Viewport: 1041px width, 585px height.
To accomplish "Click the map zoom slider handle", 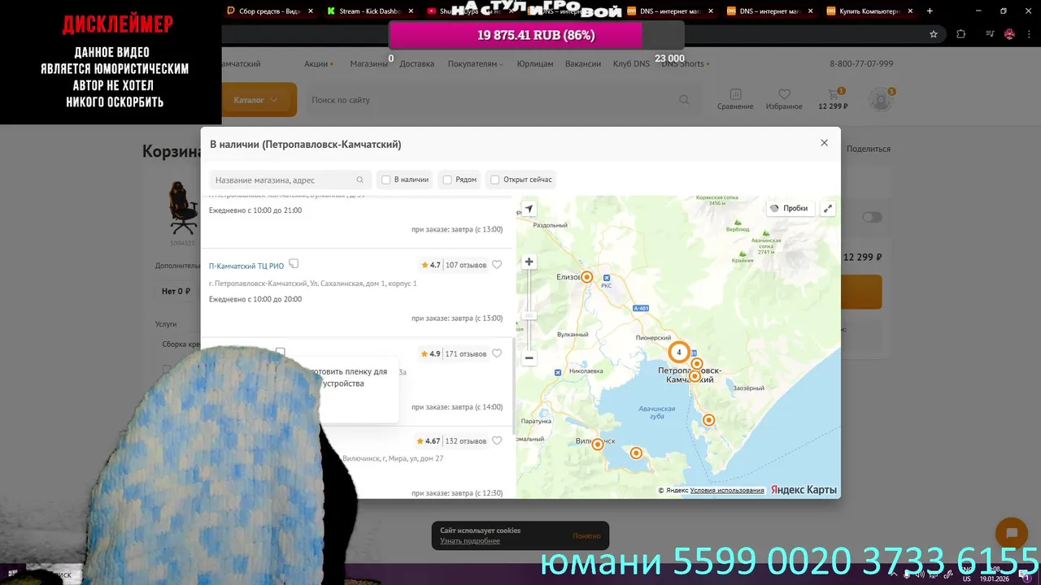I will (529, 315).
